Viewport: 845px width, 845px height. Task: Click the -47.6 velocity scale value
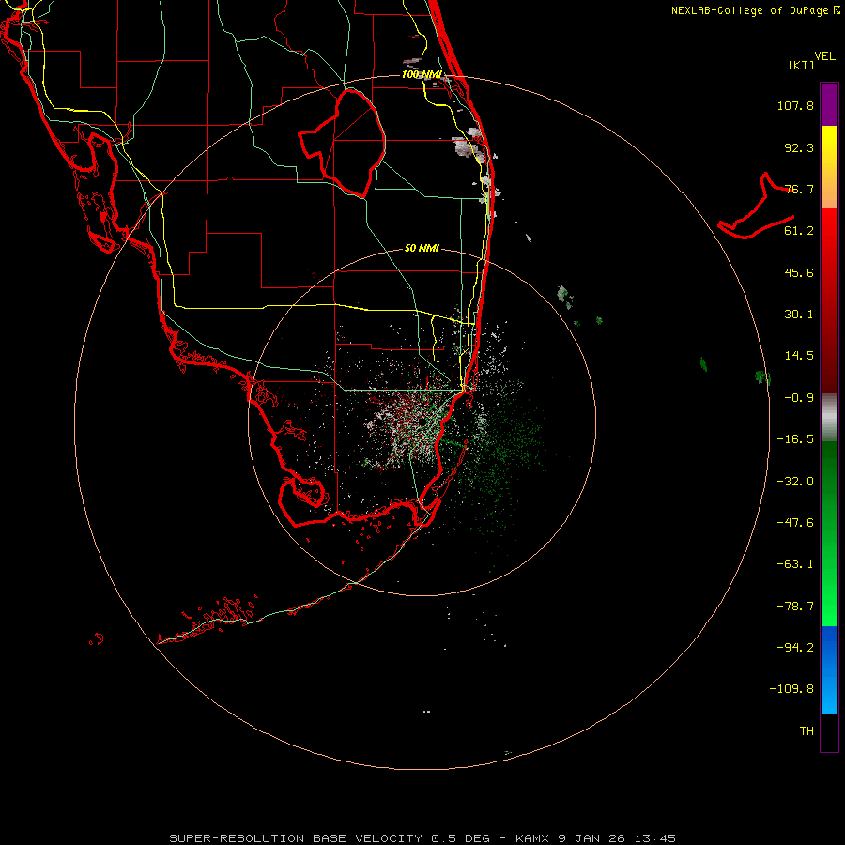click(x=795, y=523)
